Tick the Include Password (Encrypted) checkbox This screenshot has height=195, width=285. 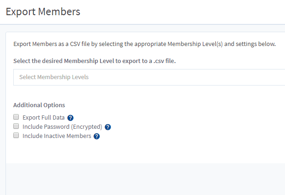pyautogui.click(x=16, y=126)
